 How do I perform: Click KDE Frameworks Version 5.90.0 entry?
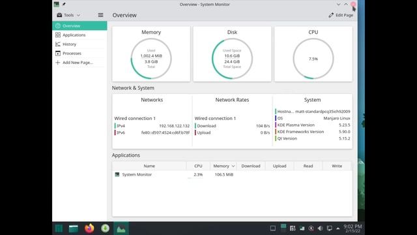pos(313,132)
